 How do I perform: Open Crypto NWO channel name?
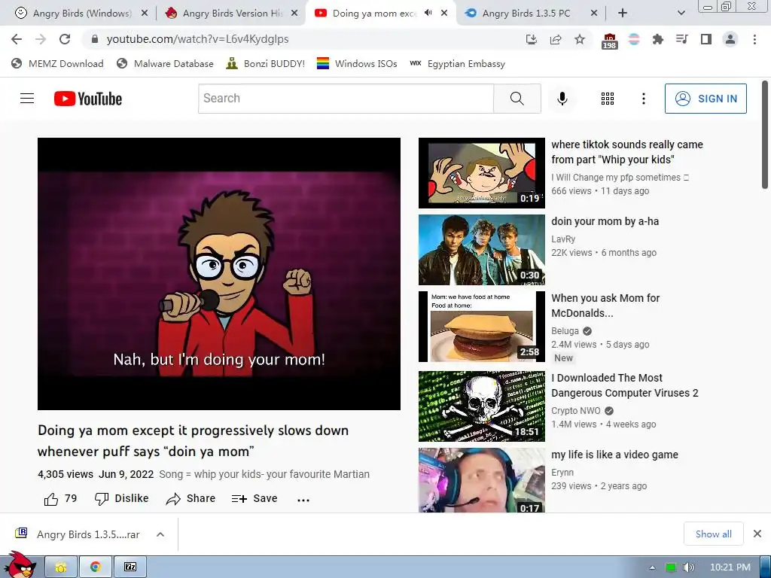click(576, 410)
